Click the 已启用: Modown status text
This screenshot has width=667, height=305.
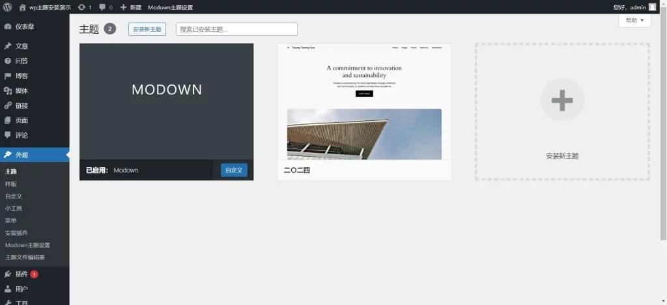(112, 170)
